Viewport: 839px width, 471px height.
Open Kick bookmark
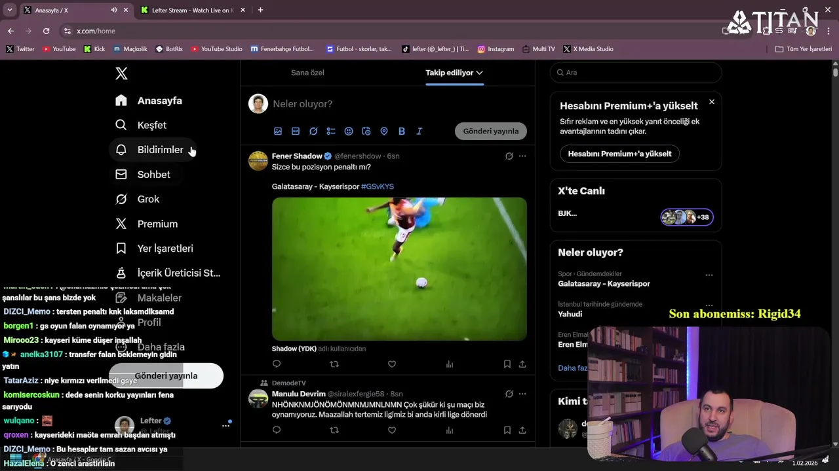94,49
